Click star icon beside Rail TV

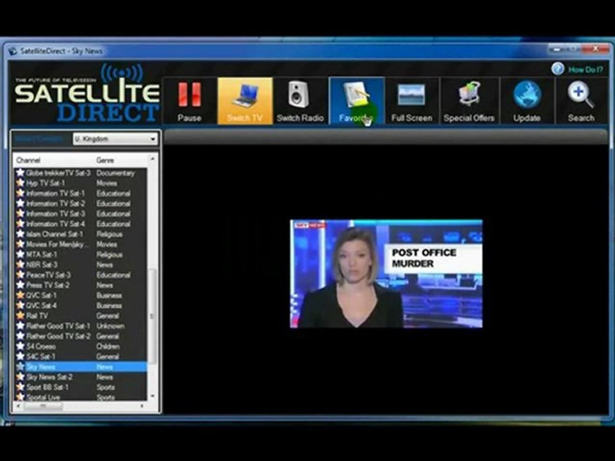click(x=20, y=315)
